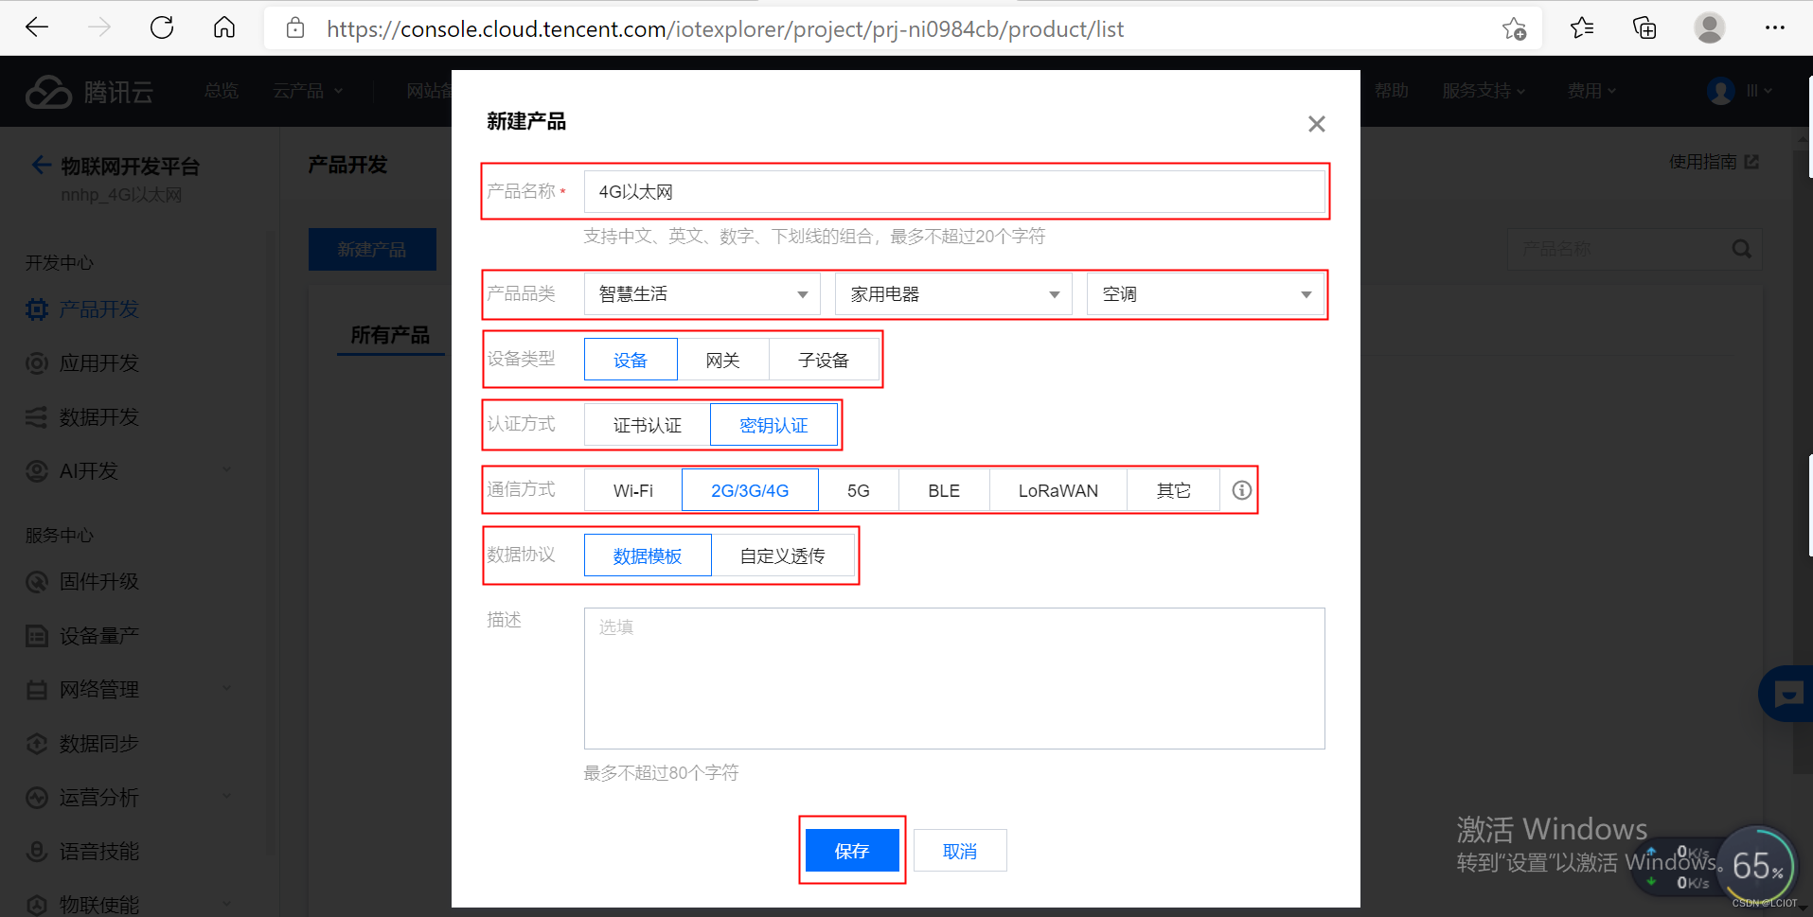Select 子设备 as device type

click(x=824, y=360)
